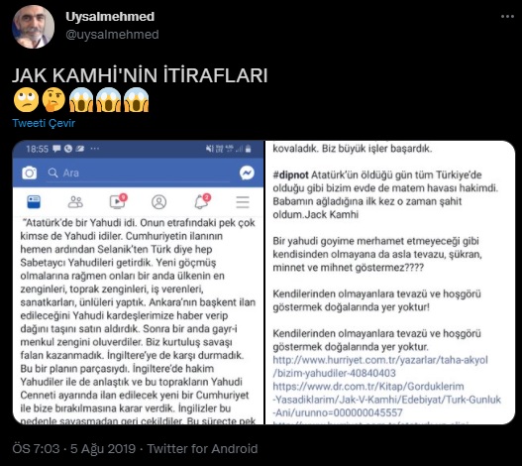Open the @uysalmehmed handle link
Image resolution: width=522 pixels, height=466 pixels.
point(112,35)
